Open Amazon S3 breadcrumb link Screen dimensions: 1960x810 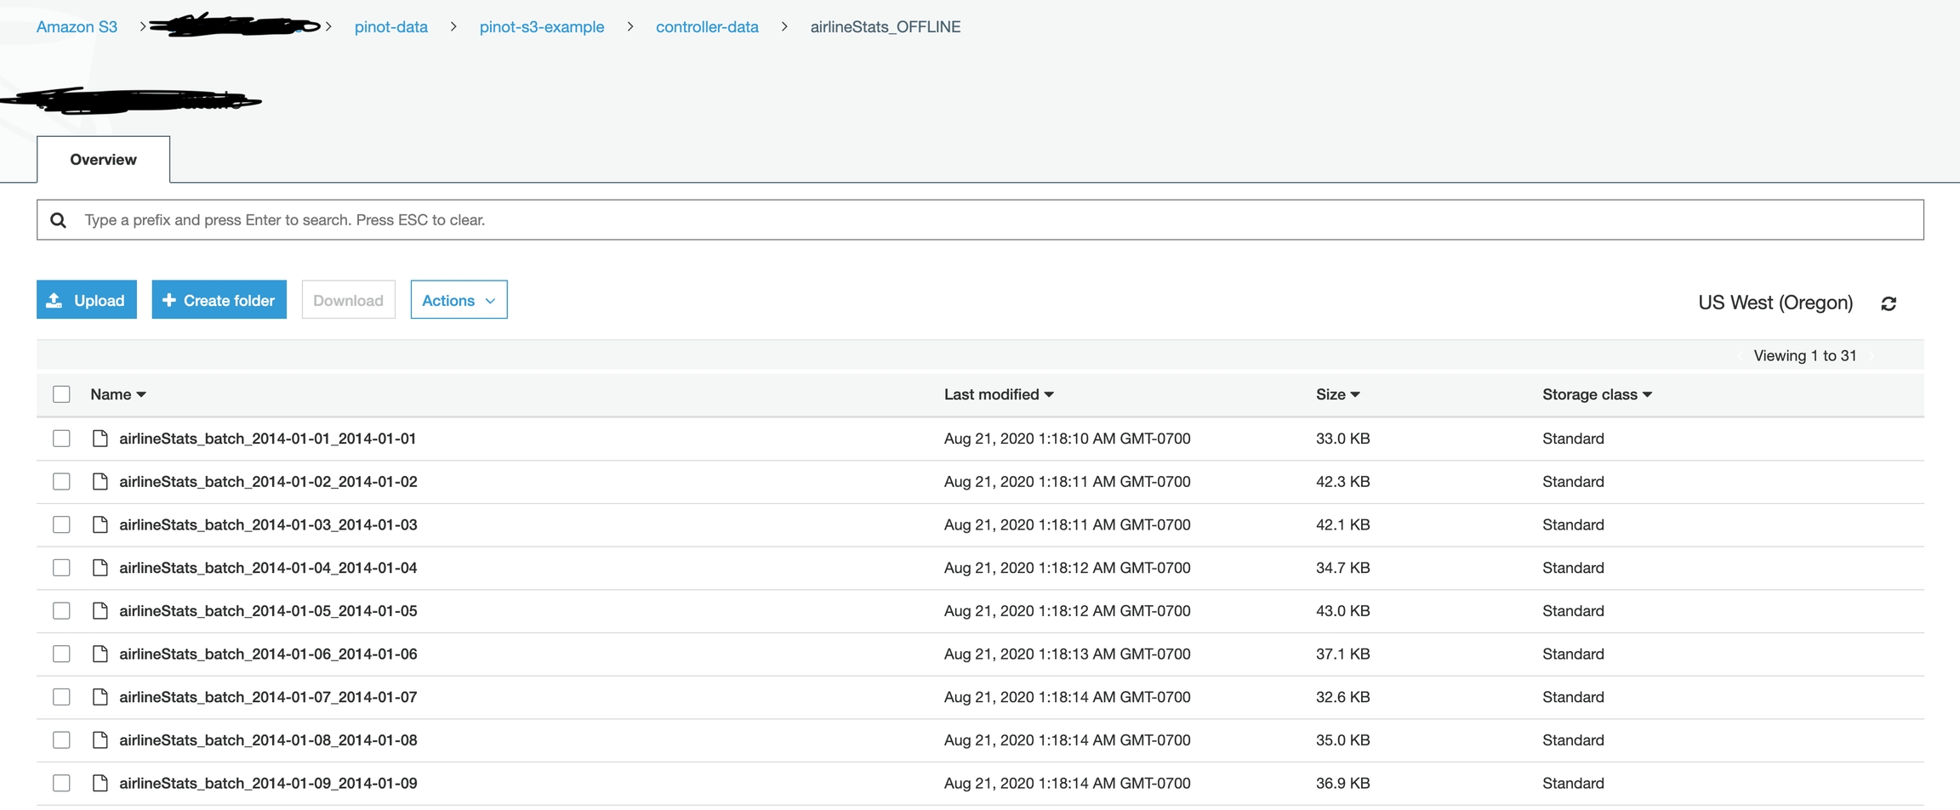pos(77,27)
